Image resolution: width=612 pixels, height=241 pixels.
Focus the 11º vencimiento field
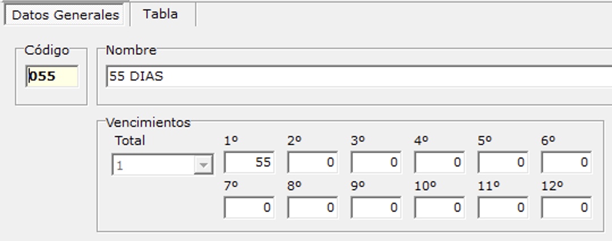pyautogui.click(x=503, y=208)
